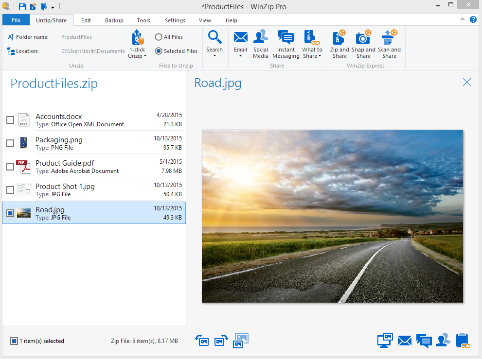The image size is (482, 359).
Task: Switch to the Unzip/Share tab
Action: 52,20
